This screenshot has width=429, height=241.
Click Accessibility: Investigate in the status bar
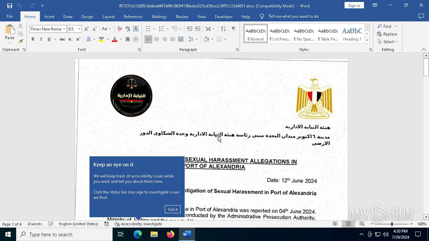(138, 224)
